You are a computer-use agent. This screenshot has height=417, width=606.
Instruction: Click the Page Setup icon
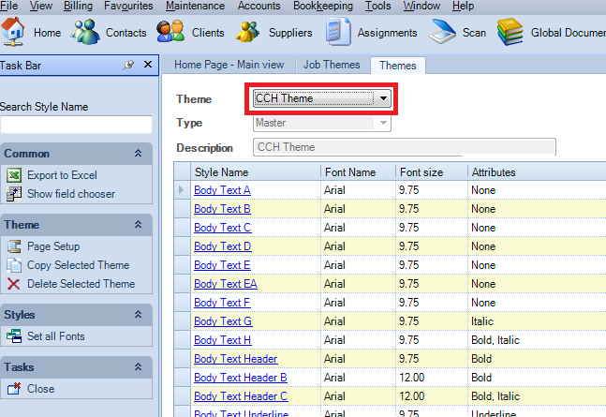pyautogui.click(x=14, y=246)
